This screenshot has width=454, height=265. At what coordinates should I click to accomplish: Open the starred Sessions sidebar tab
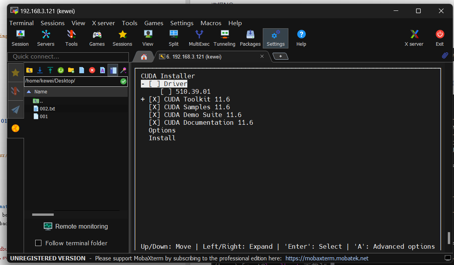pyautogui.click(x=15, y=72)
